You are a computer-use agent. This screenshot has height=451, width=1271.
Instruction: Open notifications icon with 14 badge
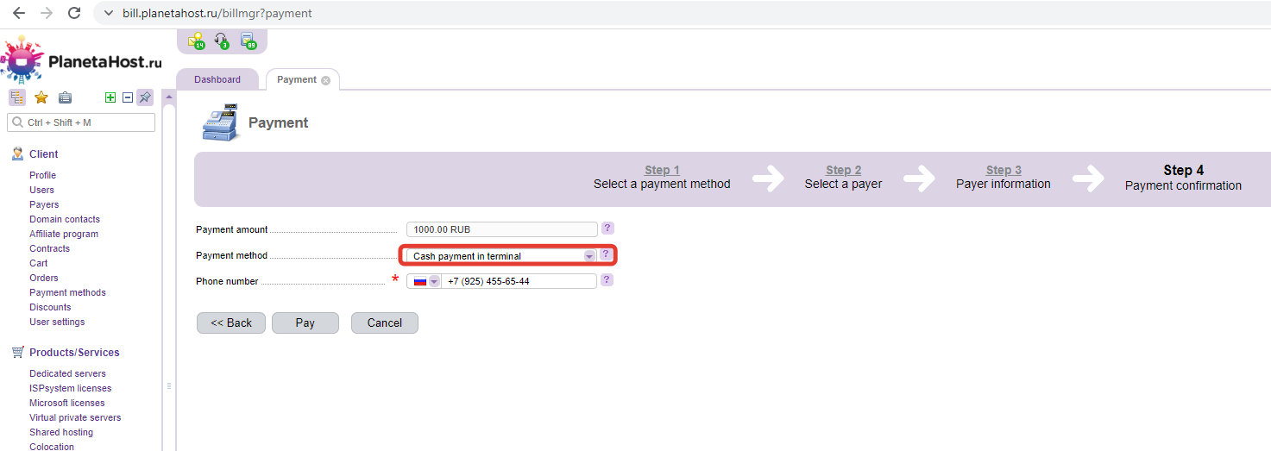[x=196, y=41]
